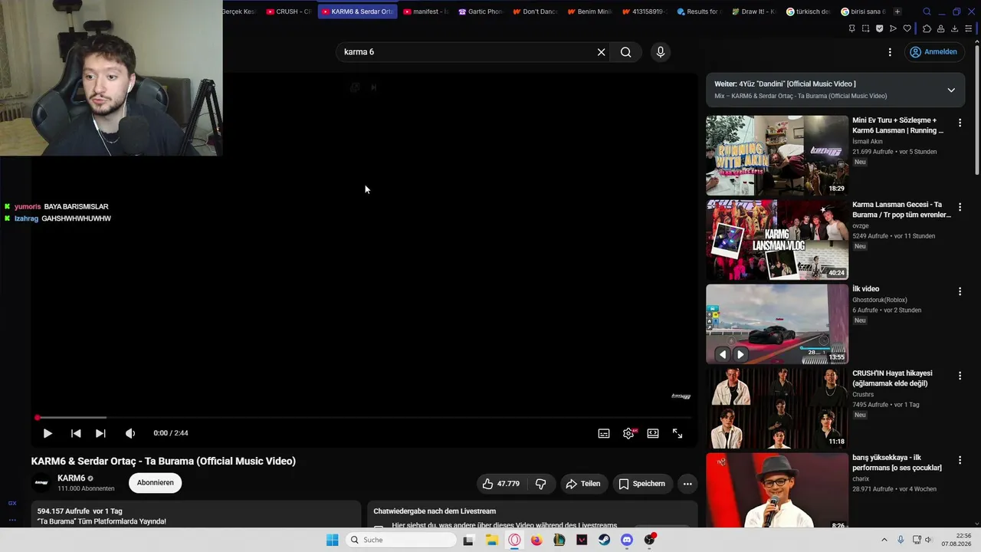Screen dimensions: 981x552
Task: Show hidden system tray icons
Action: pos(884,540)
